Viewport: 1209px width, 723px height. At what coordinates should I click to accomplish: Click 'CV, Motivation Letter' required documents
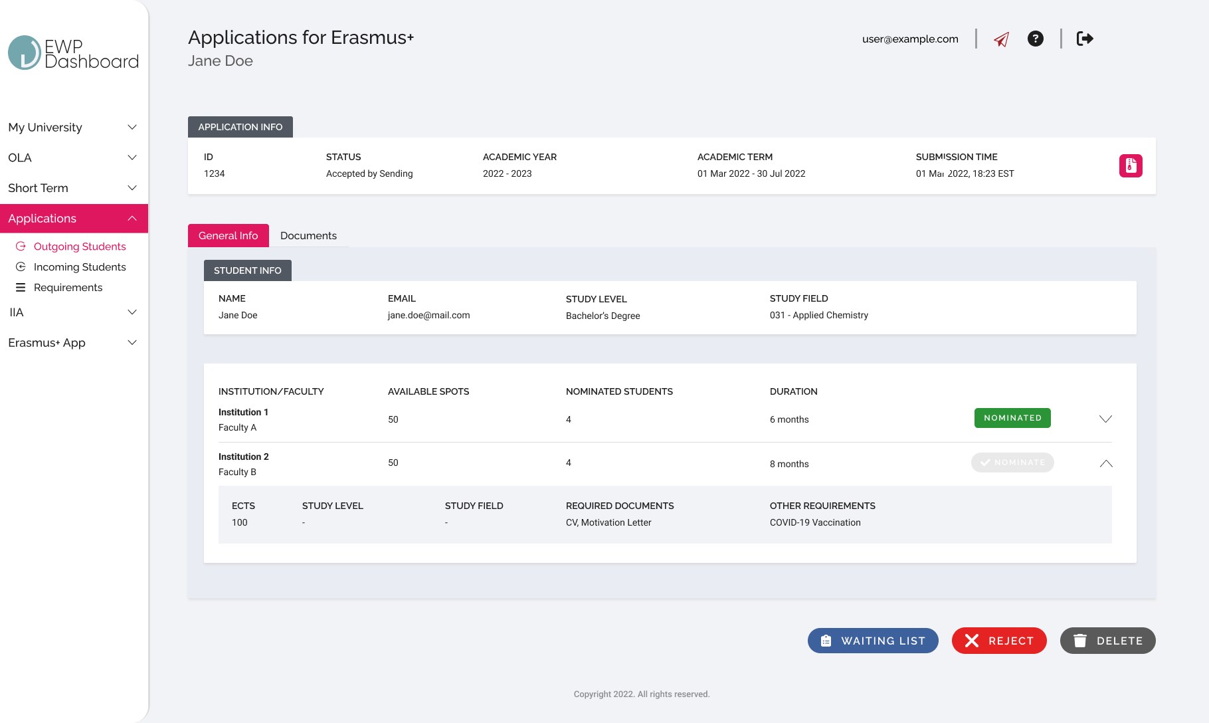pos(608,522)
